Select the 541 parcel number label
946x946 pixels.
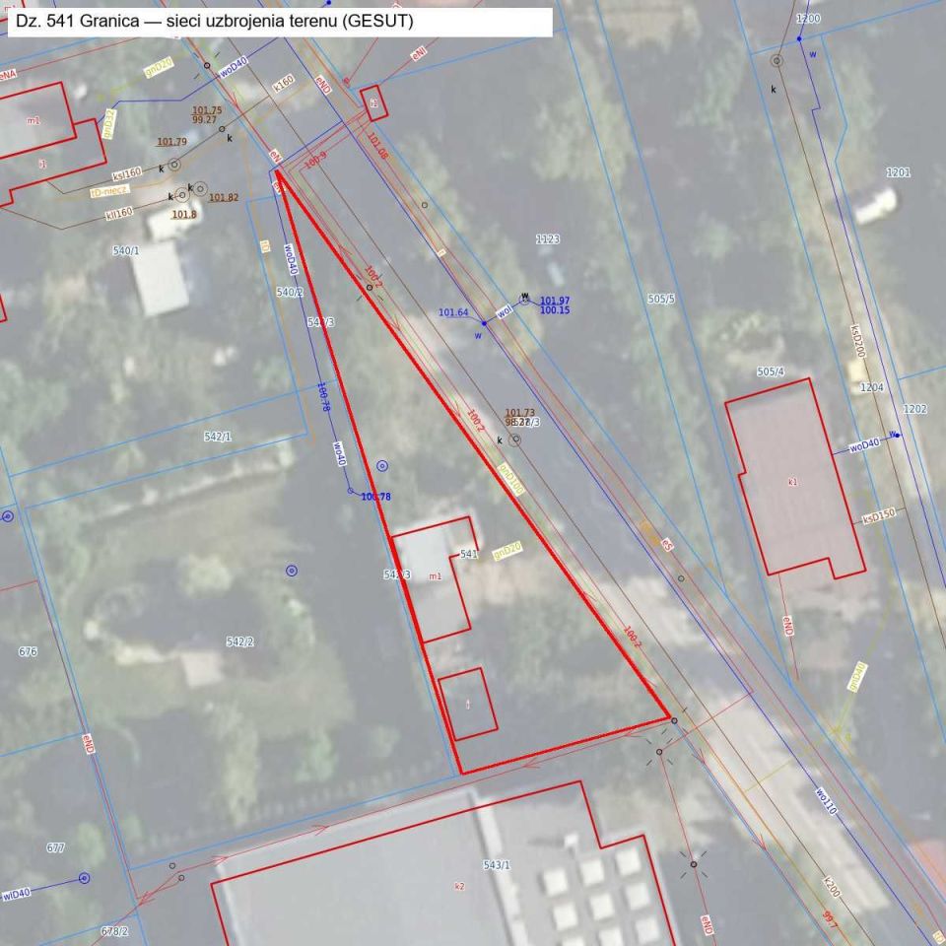point(469,554)
